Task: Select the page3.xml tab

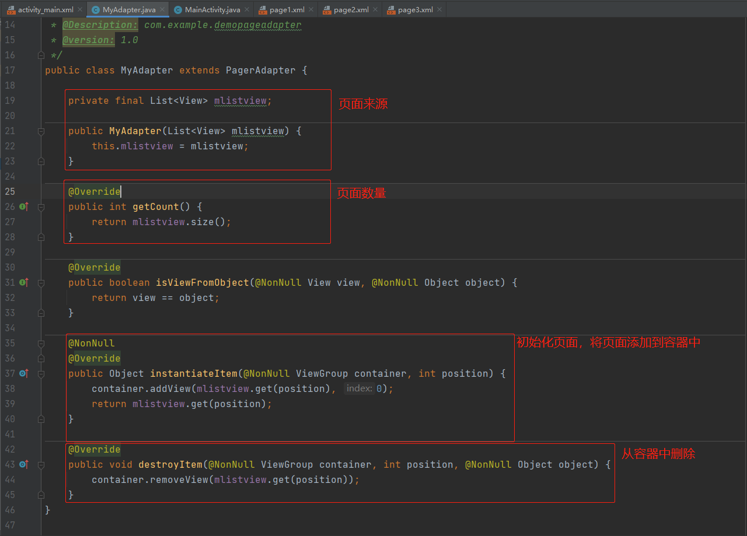Action: point(416,10)
